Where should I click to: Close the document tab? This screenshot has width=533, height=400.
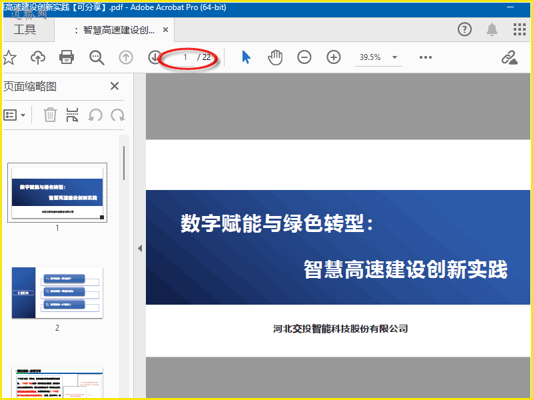pos(165,30)
